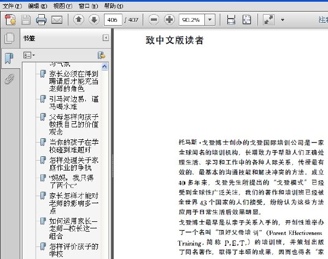This screenshot has width=328, height=259.
Task: Open the bookmarks options dropdown menu
Action: 29,55
